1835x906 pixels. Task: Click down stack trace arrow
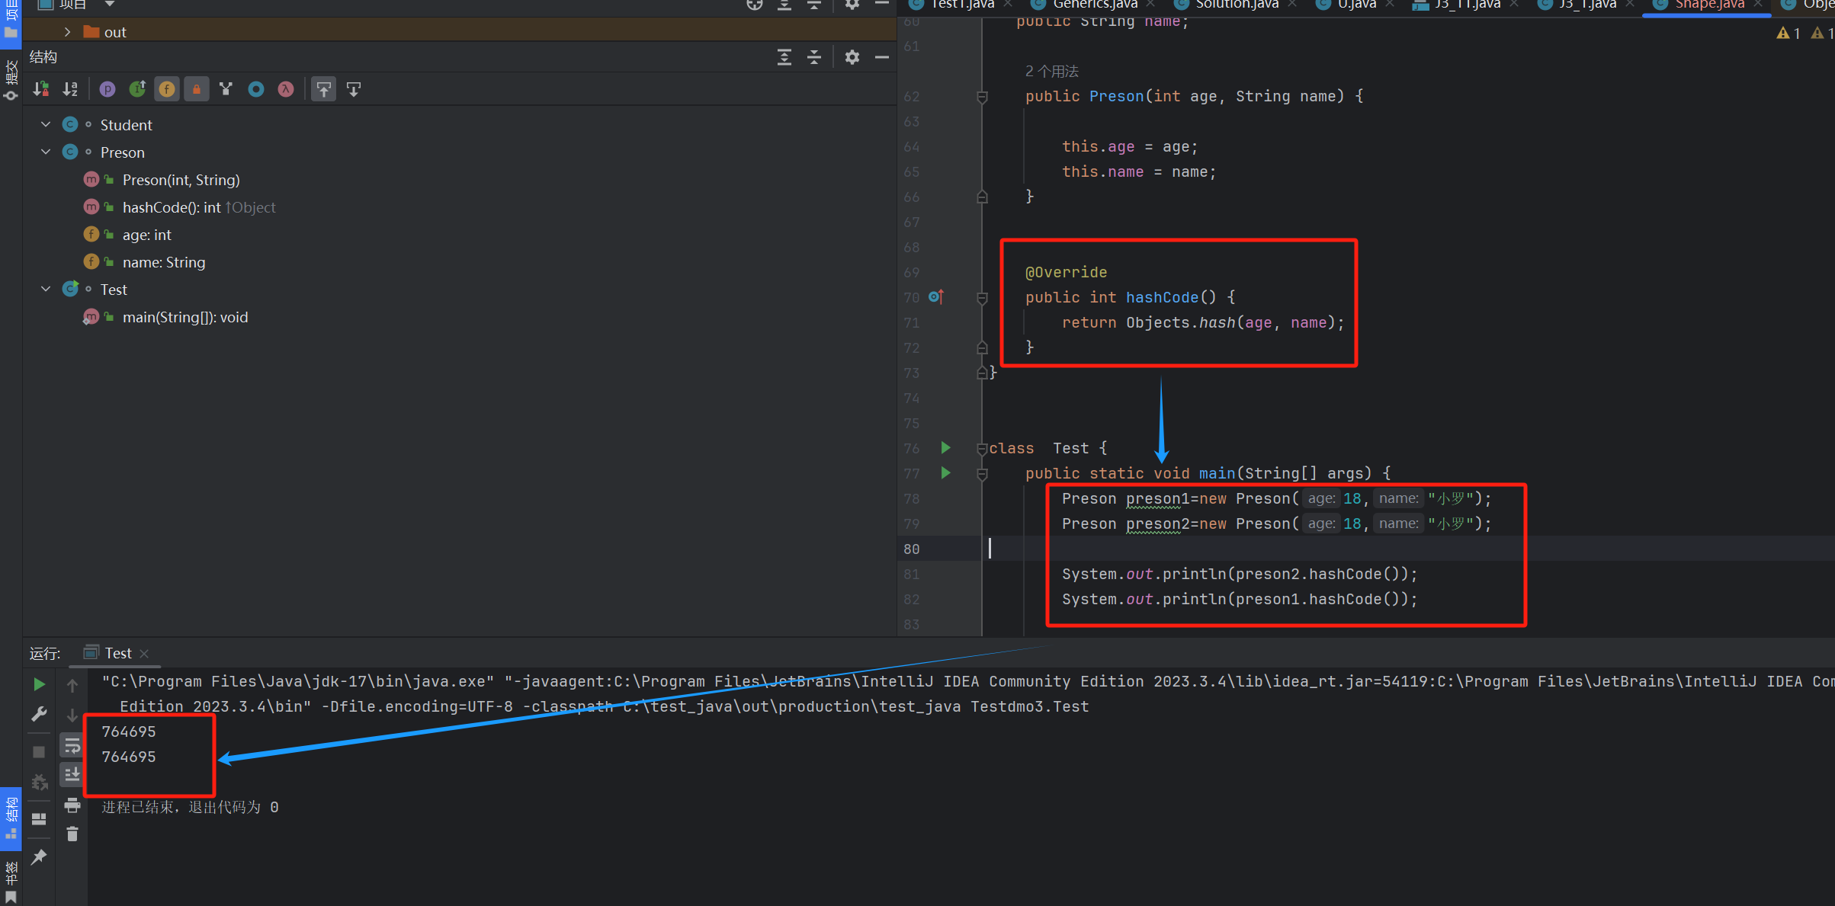click(x=72, y=715)
